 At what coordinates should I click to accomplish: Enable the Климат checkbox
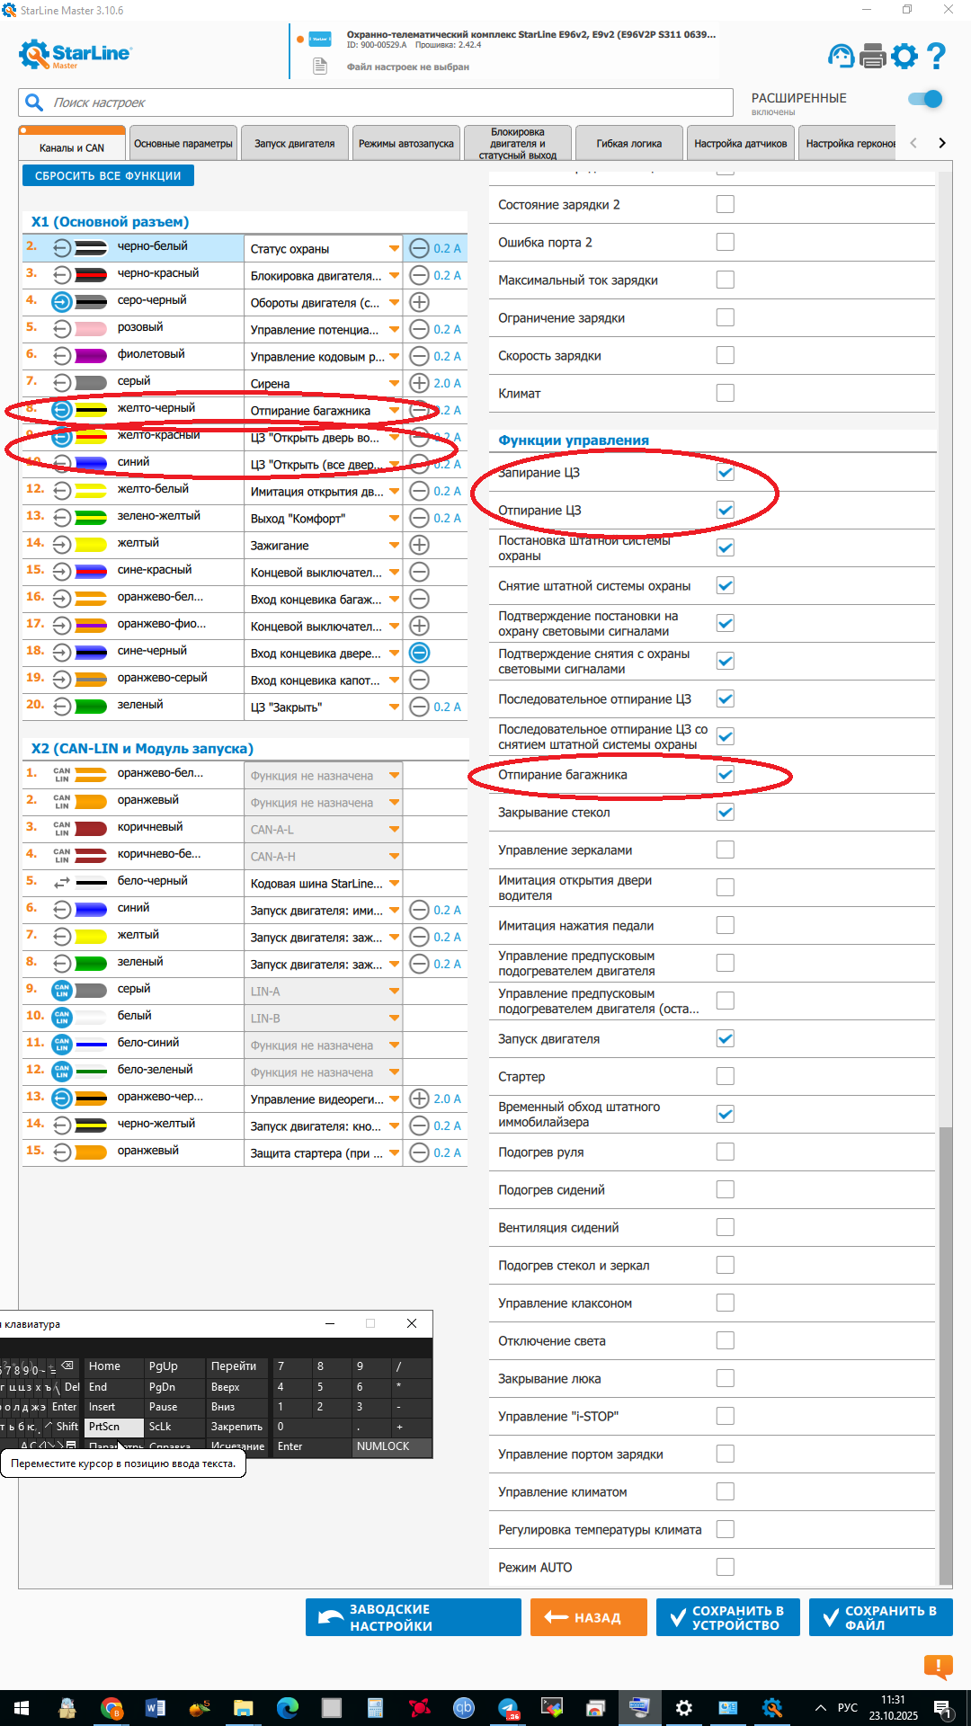tap(725, 393)
